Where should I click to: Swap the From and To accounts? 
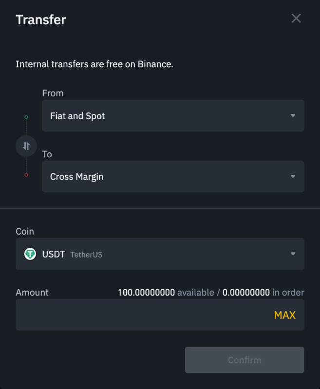(x=26, y=146)
